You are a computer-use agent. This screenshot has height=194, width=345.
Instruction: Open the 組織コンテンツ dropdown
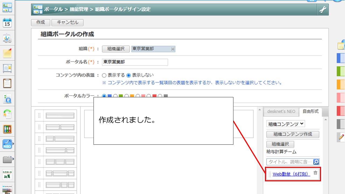[x=286, y=124]
